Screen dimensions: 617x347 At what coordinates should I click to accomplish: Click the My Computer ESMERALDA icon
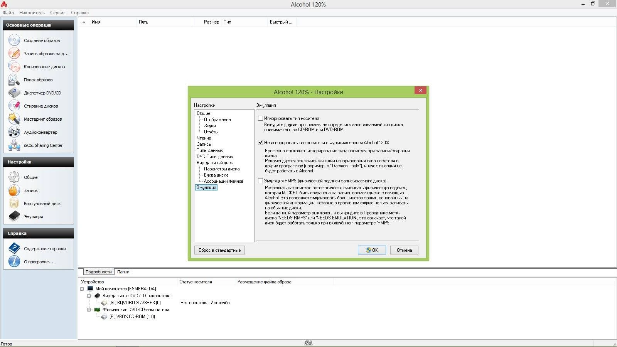click(x=90, y=288)
